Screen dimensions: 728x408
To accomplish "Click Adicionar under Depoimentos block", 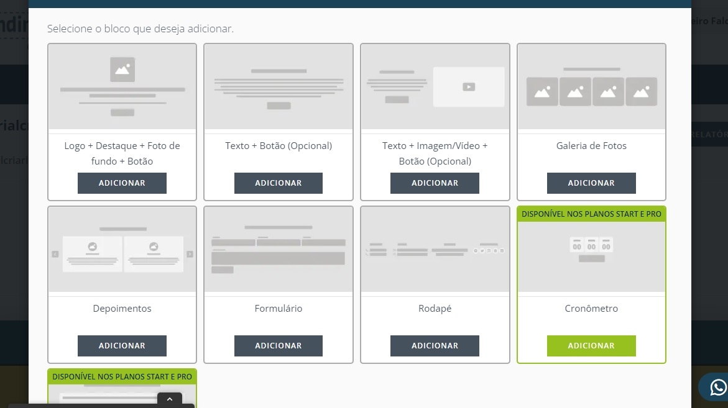I will tap(122, 345).
